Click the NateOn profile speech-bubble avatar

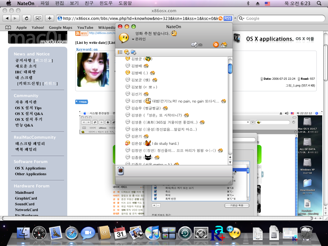(124, 38)
